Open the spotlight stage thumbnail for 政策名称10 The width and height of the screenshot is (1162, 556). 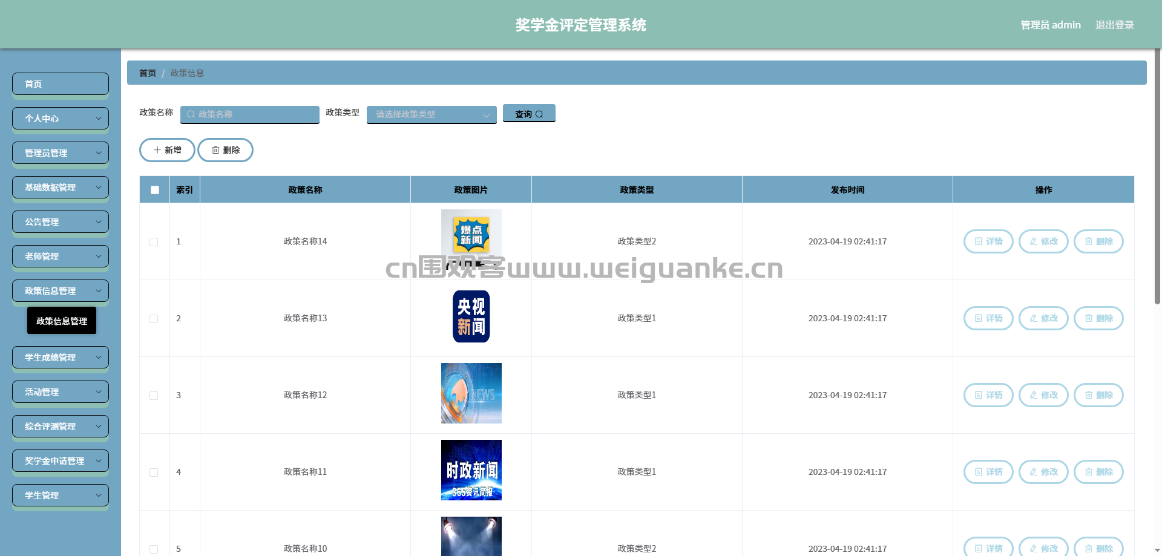pos(471,536)
